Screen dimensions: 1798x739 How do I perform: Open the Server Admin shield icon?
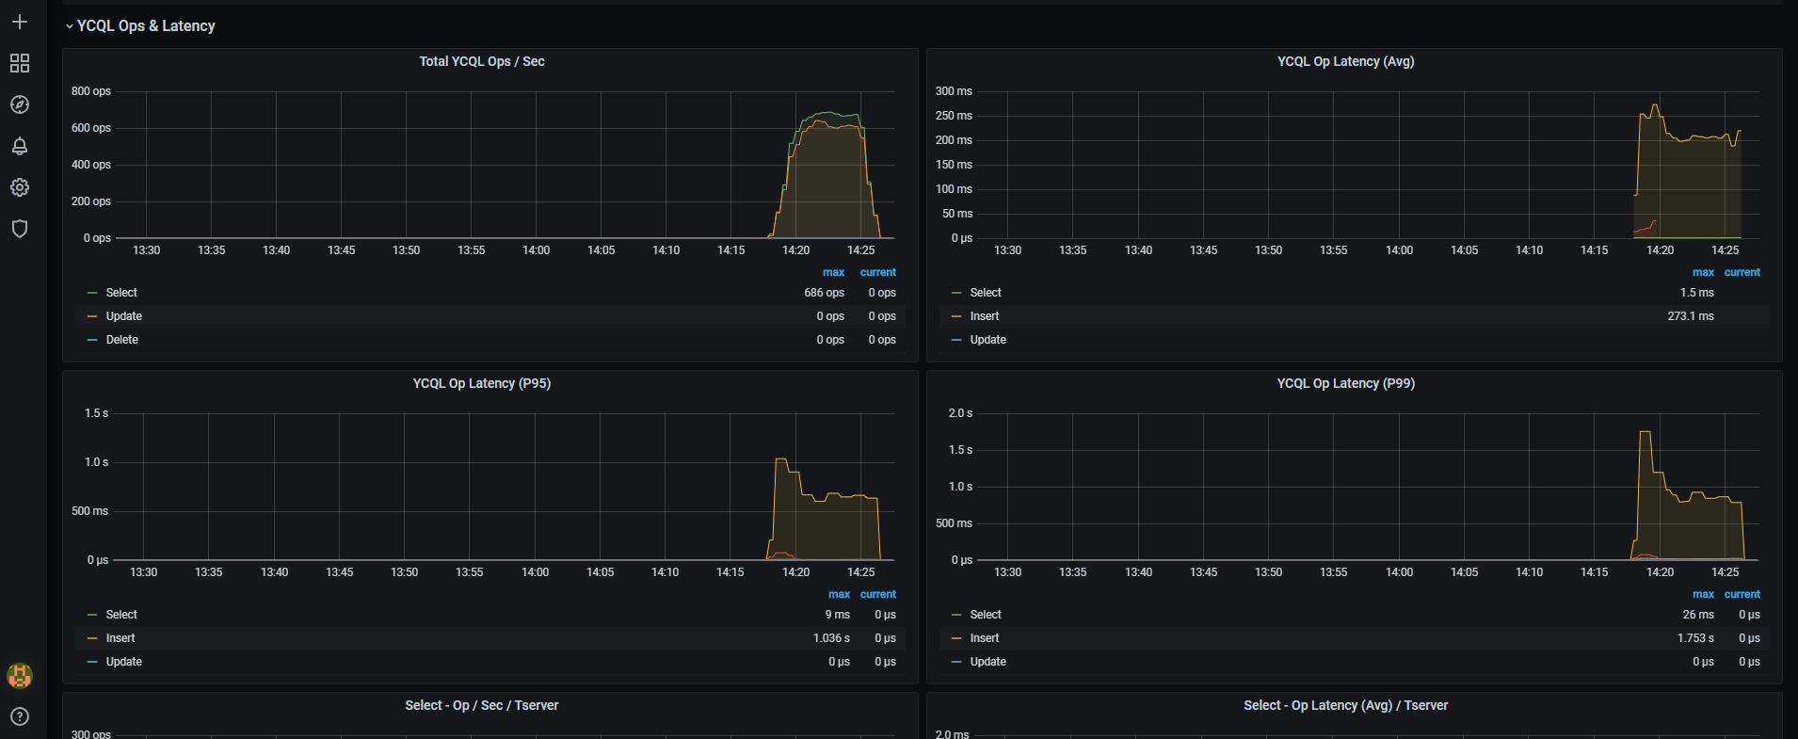point(20,229)
